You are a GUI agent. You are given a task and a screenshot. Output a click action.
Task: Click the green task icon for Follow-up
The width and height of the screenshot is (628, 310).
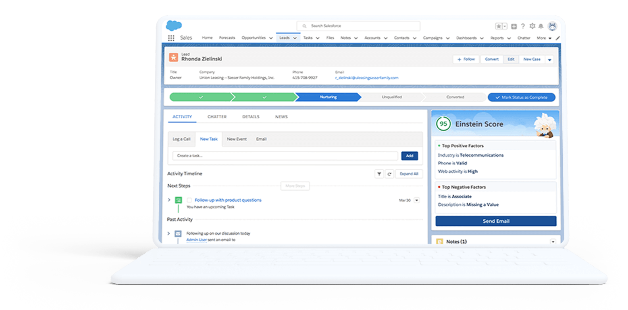tap(178, 200)
